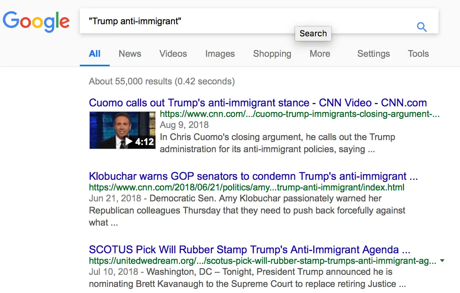Click the play triangle beside 4:12
This screenshot has width=460, height=293.
[x=129, y=142]
